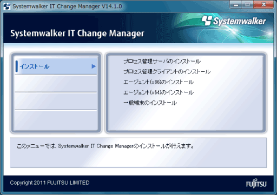Start エージェント(x64)のインストール
The height and width of the screenshot is (195, 277).
pyautogui.click(x=159, y=92)
